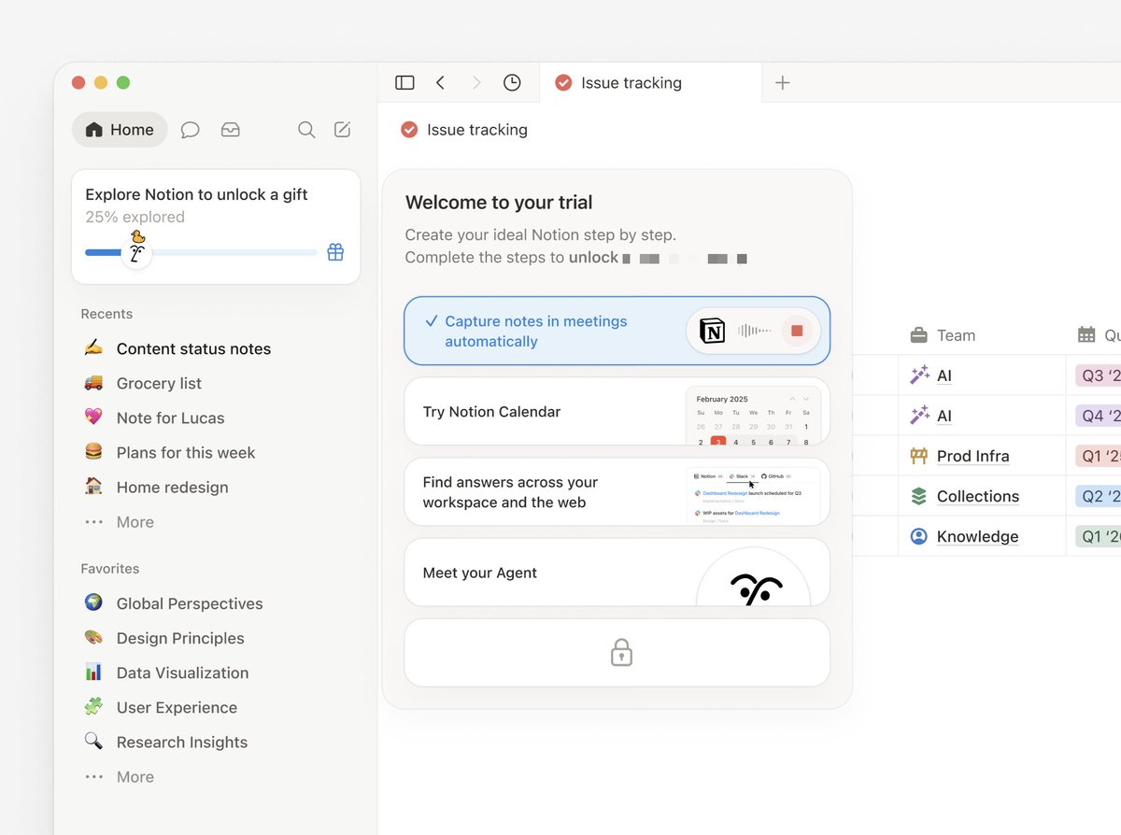The width and height of the screenshot is (1121, 835).
Task: Click the writing hand emoji icon
Action: tap(93, 348)
